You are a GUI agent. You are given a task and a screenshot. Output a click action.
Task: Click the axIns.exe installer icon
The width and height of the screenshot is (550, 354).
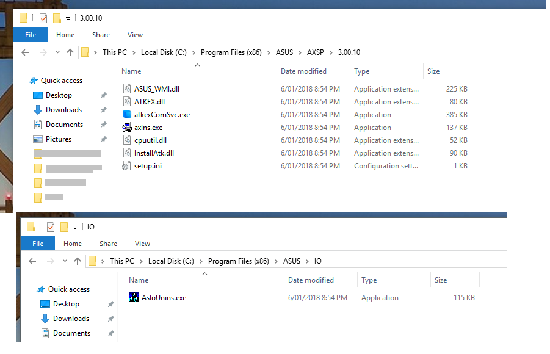[x=126, y=128]
